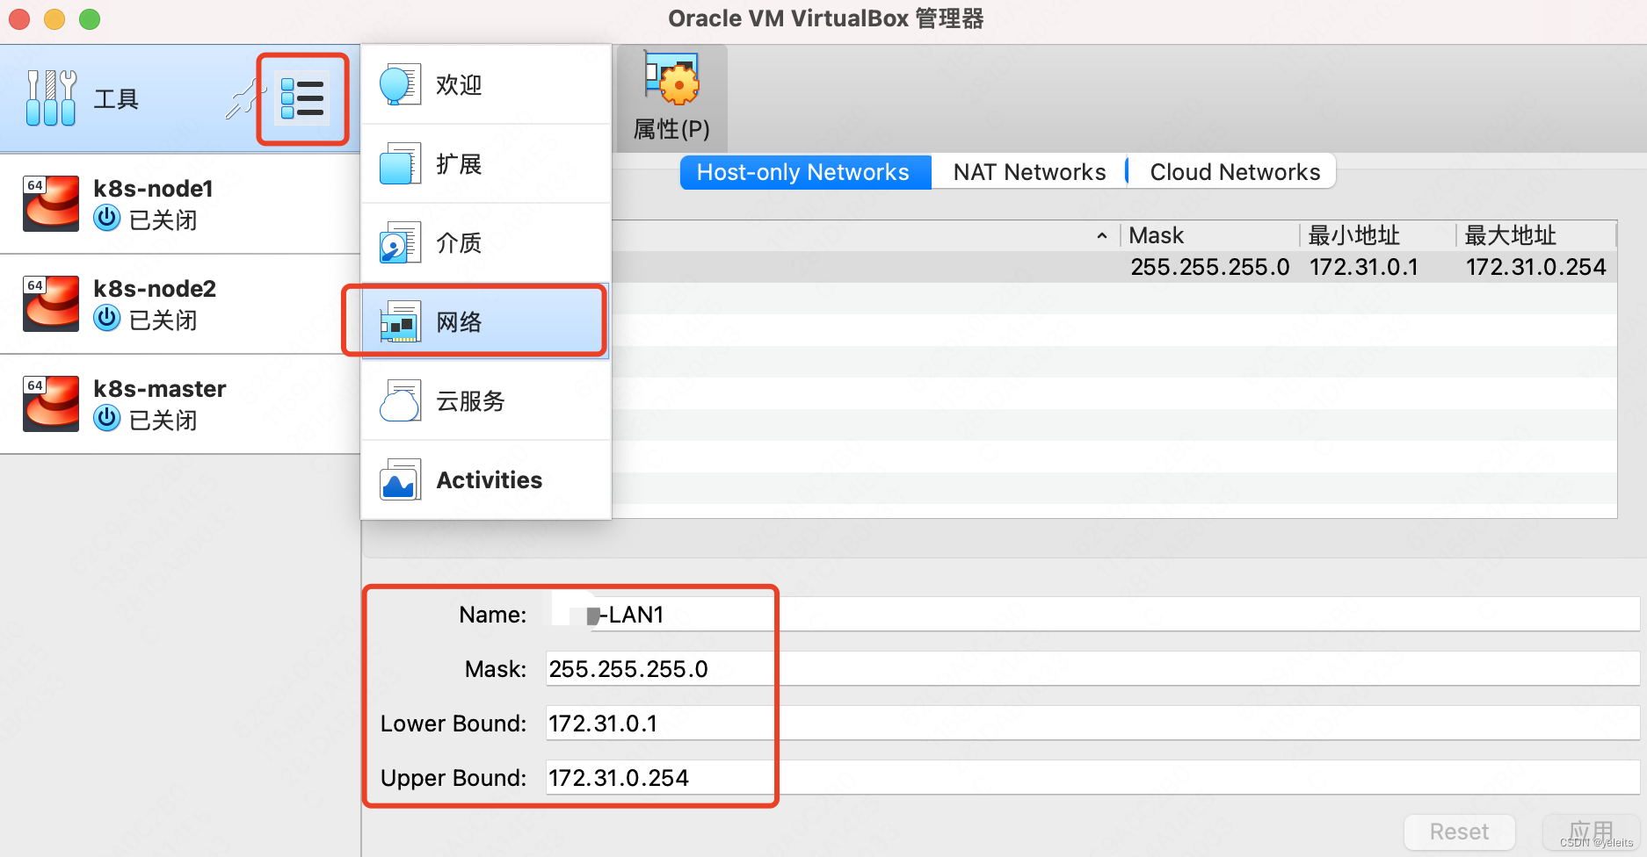
Task: Open the 介质 media menu entry
Action: [x=486, y=242]
